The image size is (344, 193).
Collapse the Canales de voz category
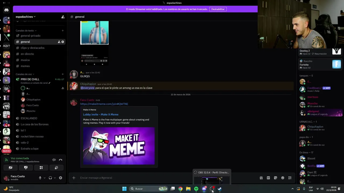[25, 74]
